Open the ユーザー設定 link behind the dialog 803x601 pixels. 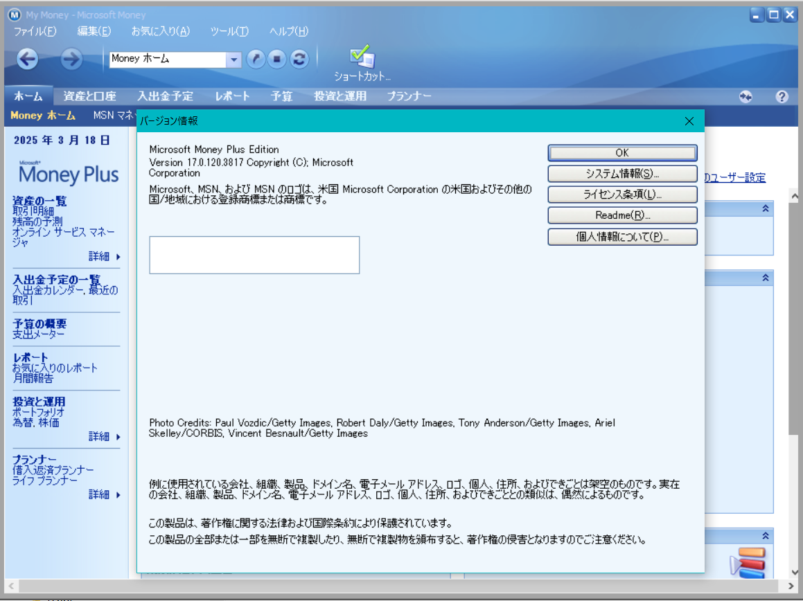point(735,178)
